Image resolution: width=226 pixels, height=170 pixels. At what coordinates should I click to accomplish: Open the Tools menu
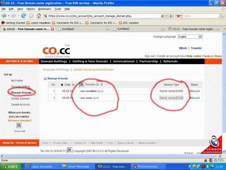58,9
